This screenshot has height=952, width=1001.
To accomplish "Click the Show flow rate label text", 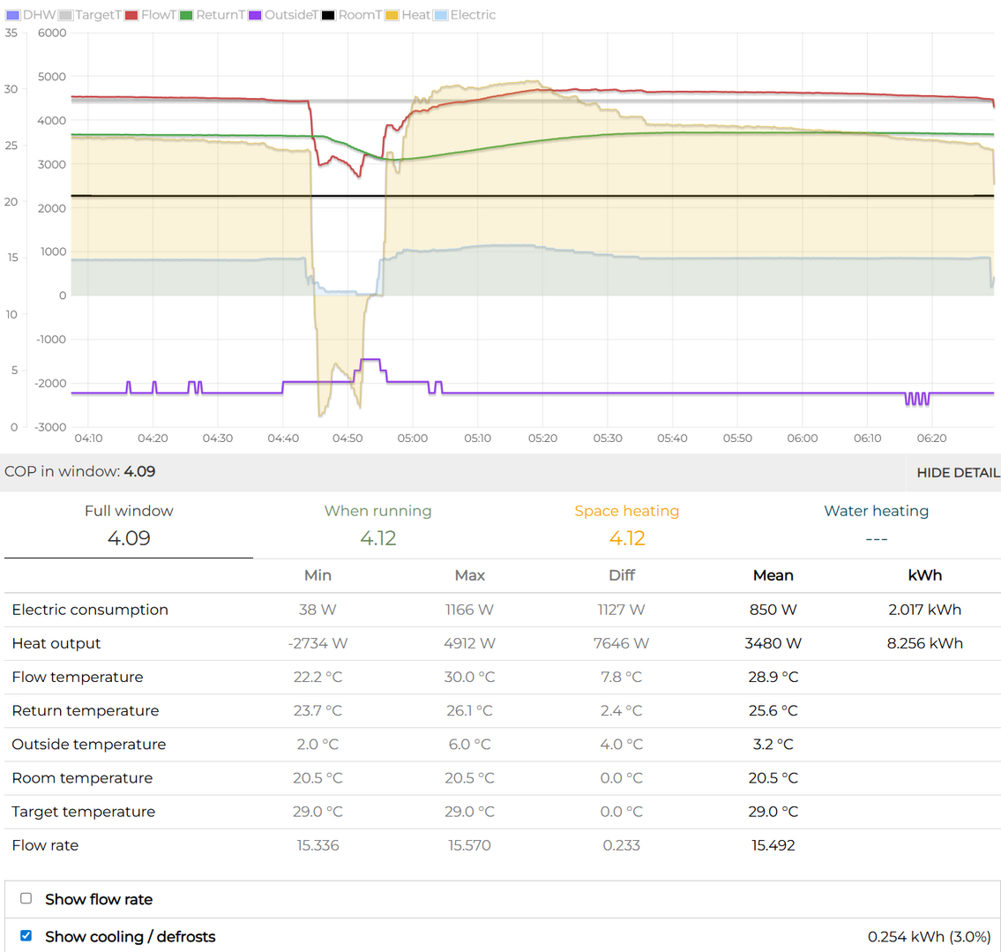I will point(99,900).
